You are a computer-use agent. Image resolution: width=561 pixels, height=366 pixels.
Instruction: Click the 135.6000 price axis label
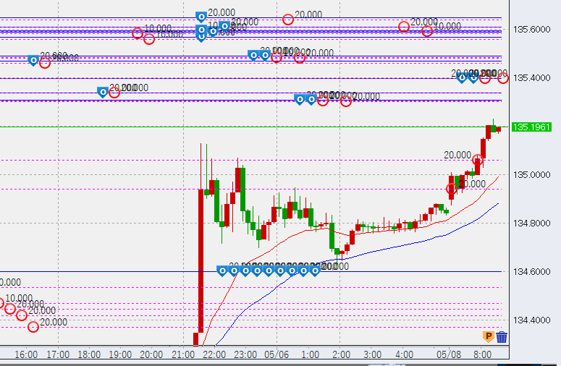(x=531, y=30)
